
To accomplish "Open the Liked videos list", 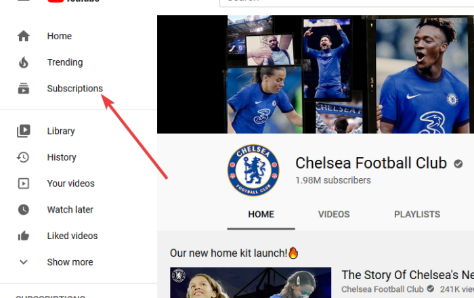I will (72, 236).
